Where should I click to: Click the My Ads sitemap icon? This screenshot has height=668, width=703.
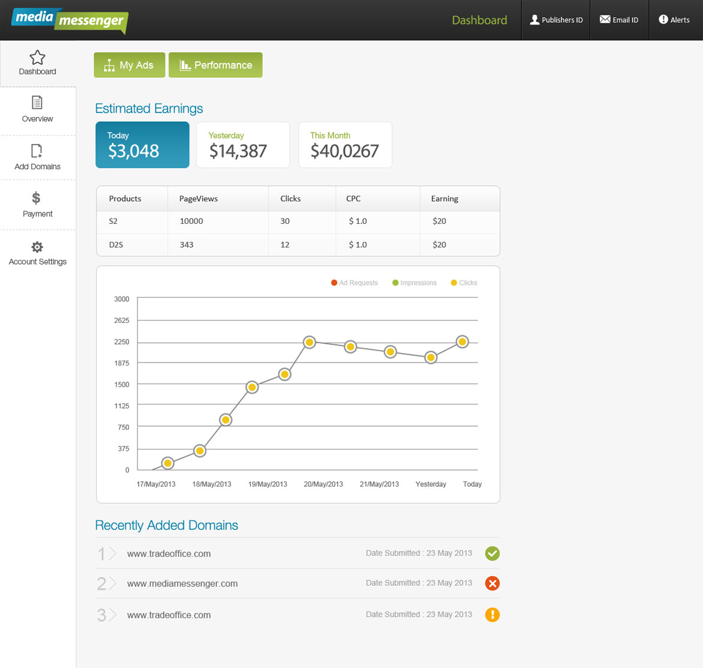point(109,65)
